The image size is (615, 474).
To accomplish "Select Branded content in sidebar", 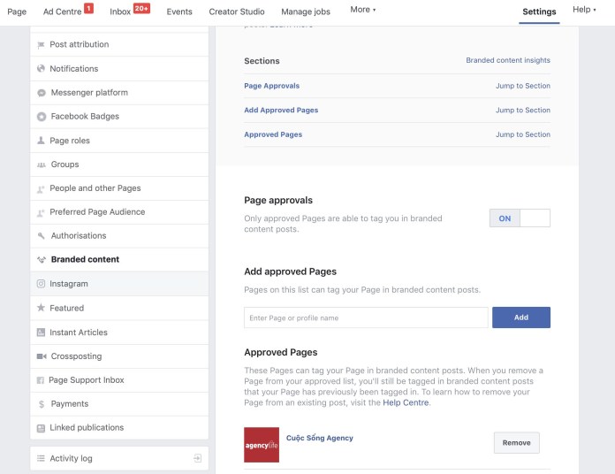I will 119,259.
